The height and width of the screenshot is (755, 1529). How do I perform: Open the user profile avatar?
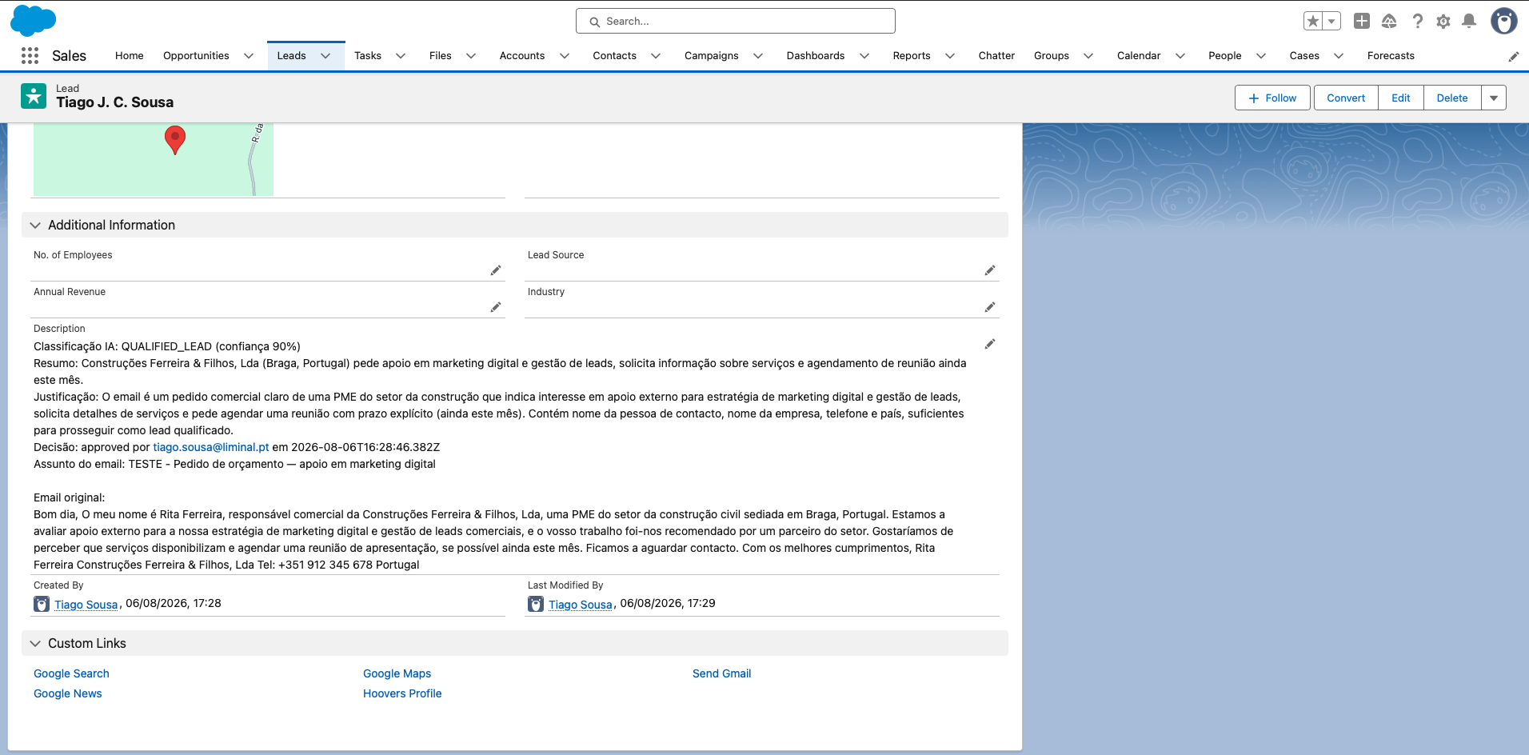(x=1504, y=21)
